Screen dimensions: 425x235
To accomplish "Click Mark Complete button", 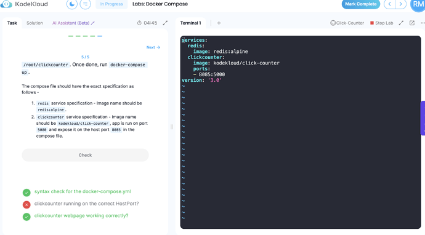I will 361,4.
